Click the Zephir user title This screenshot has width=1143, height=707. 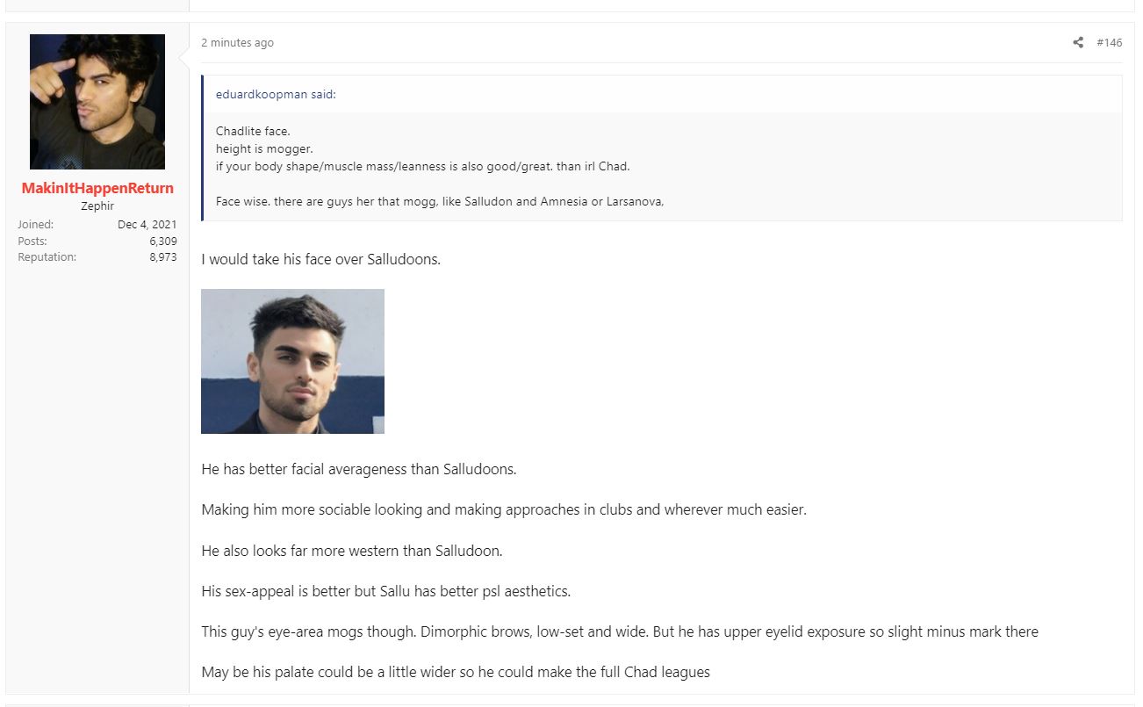pyautogui.click(x=97, y=206)
